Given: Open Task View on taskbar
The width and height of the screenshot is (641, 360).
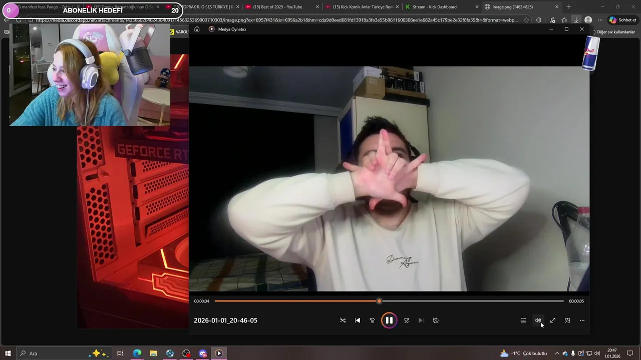Looking at the screenshot, I should pyautogui.click(x=120, y=353).
